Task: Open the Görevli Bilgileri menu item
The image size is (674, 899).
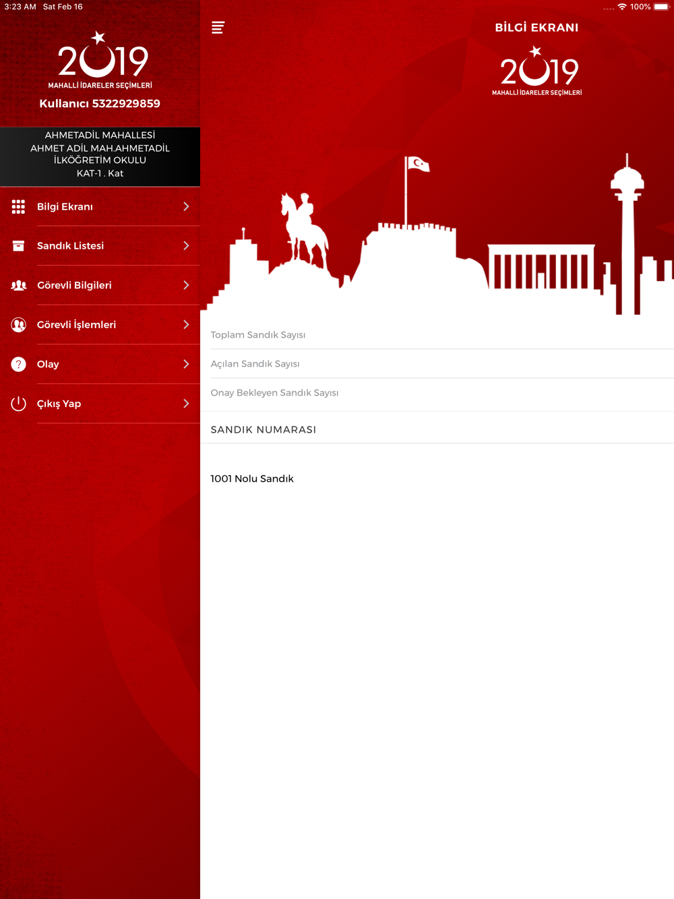Action: click(100, 286)
